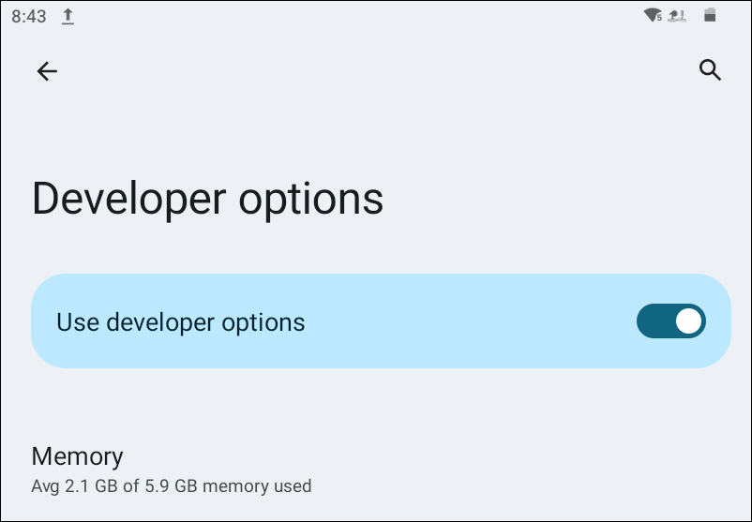Click the "Use developer options" label

pos(181,322)
